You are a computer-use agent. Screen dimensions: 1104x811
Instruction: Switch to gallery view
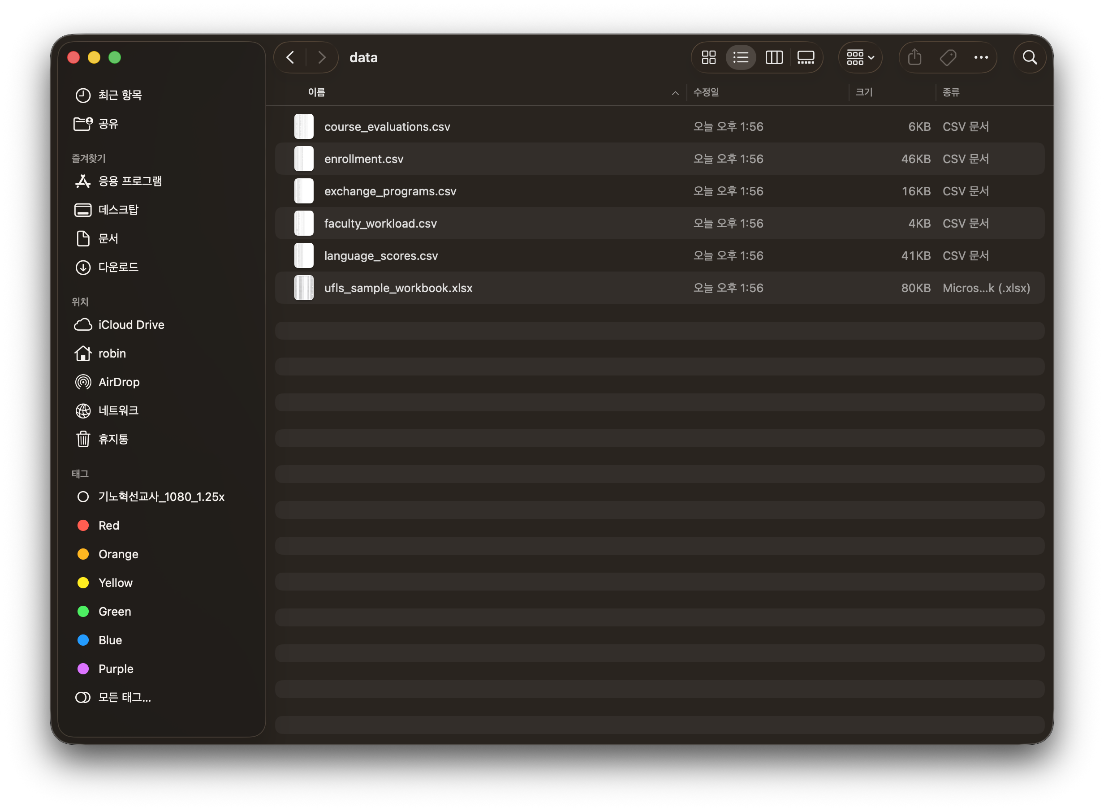point(806,57)
